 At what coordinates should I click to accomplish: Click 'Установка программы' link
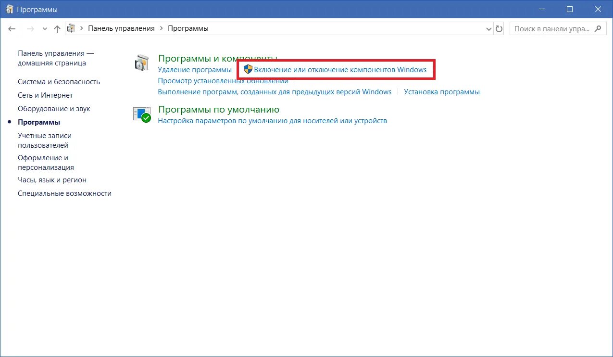click(442, 92)
